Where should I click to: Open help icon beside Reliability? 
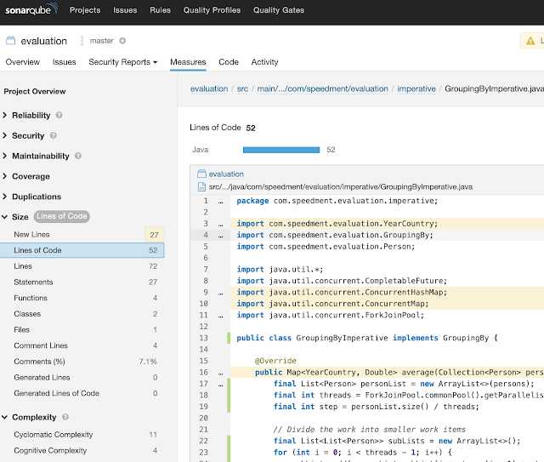[59, 115]
